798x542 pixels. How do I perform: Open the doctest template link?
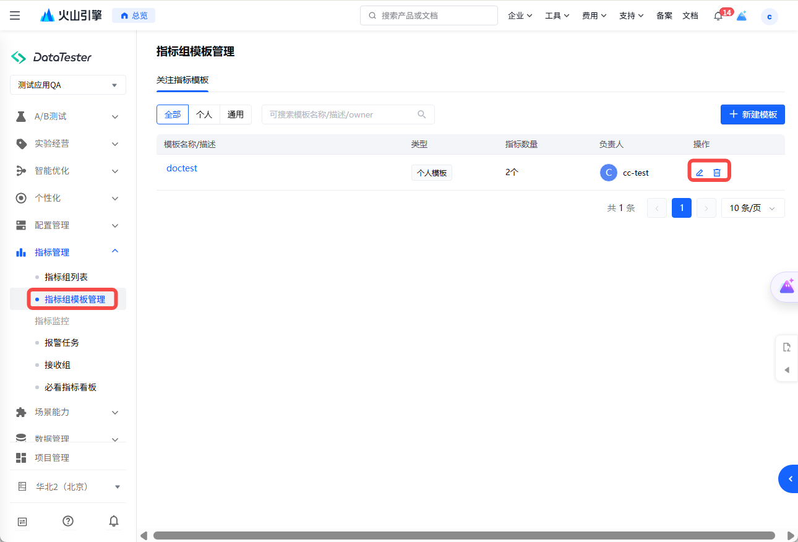click(182, 168)
